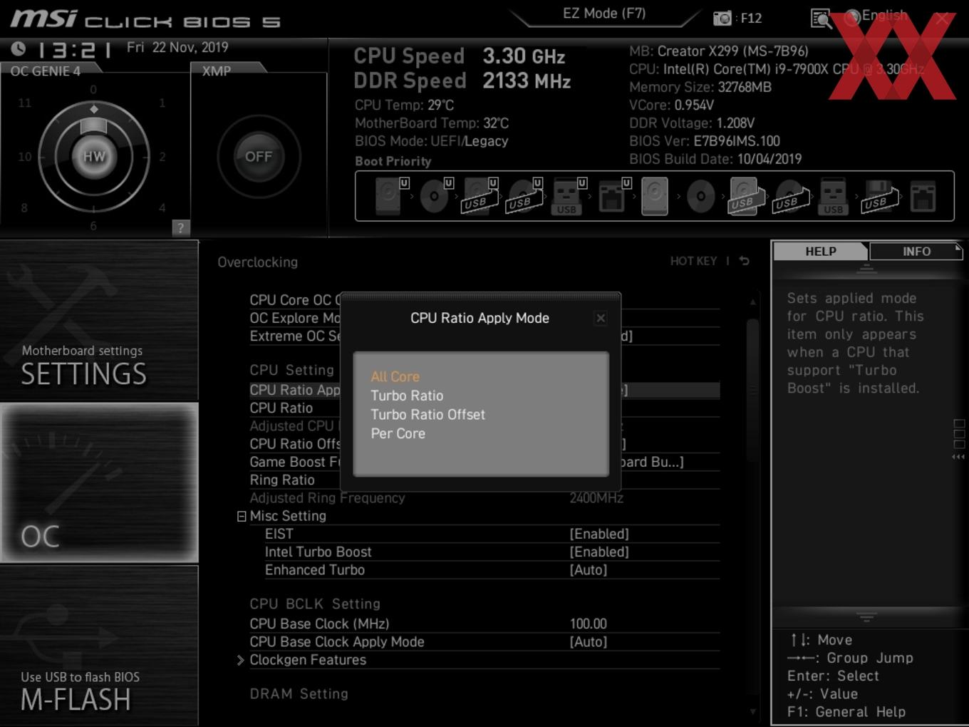This screenshot has width=969, height=727.
Task: Click the settings list vertical scrollbar
Action: coord(752,391)
